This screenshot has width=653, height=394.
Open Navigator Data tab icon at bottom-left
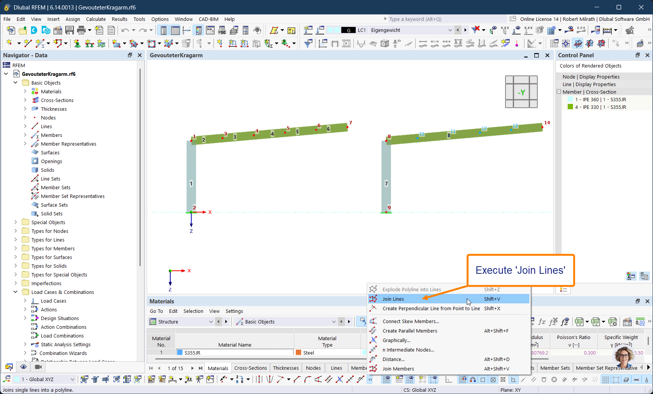tap(9, 367)
